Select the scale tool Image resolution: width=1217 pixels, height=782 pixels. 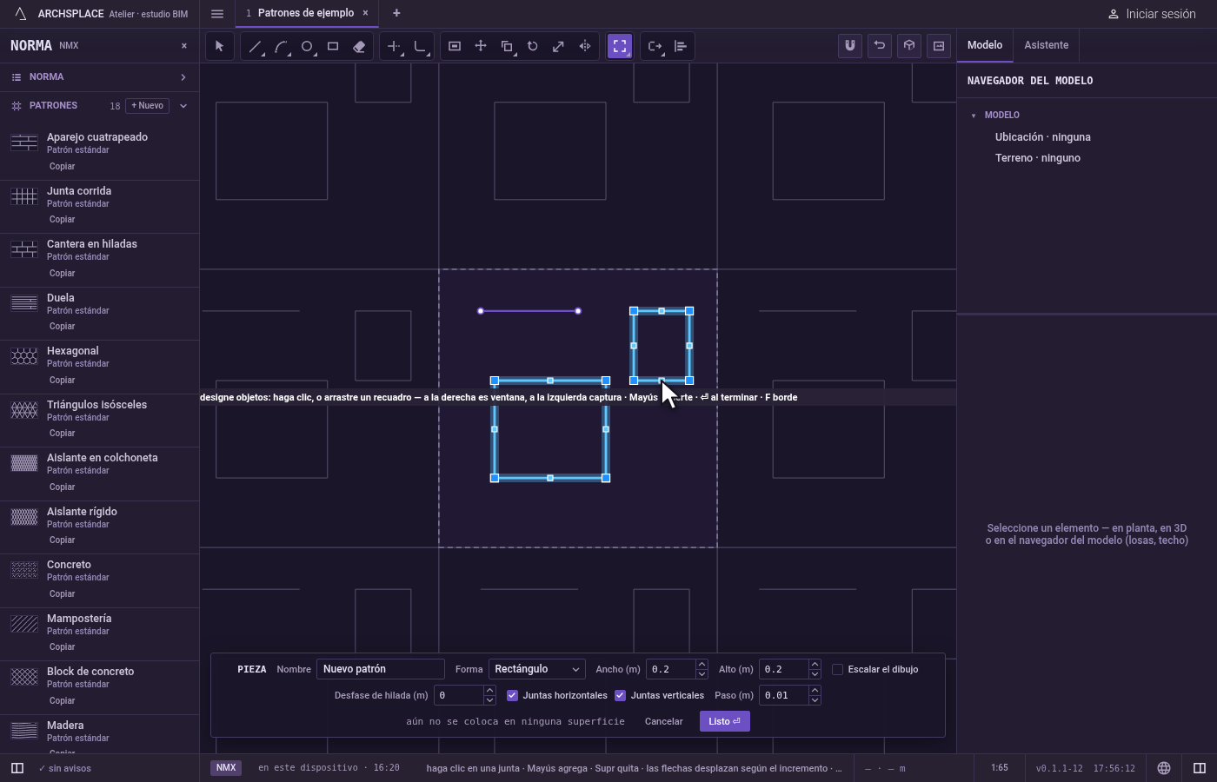pos(559,46)
